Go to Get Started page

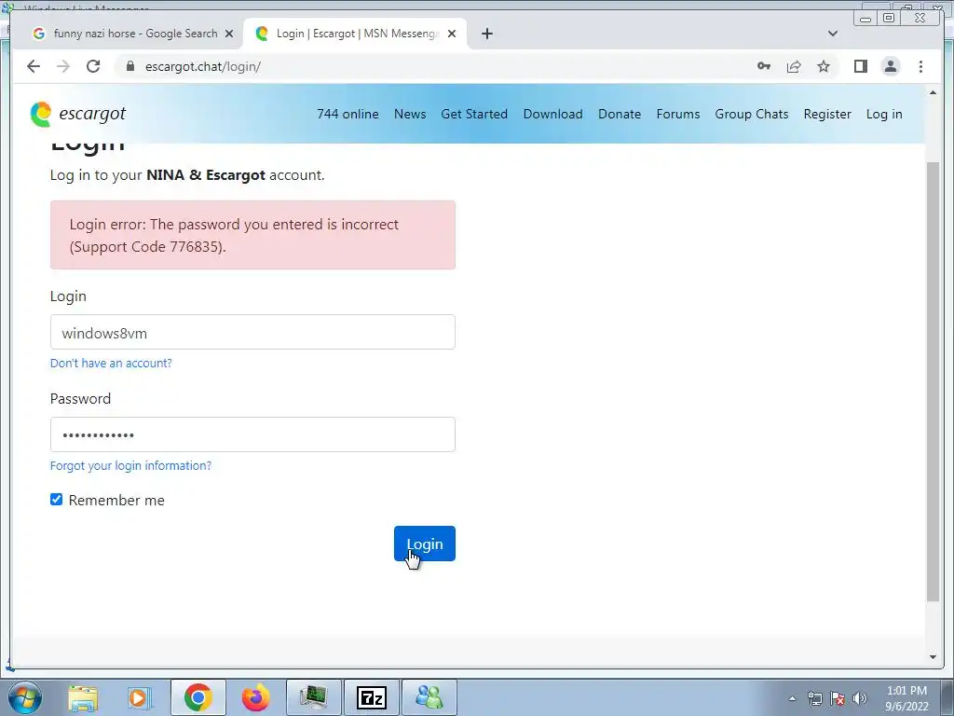[x=474, y=114]
